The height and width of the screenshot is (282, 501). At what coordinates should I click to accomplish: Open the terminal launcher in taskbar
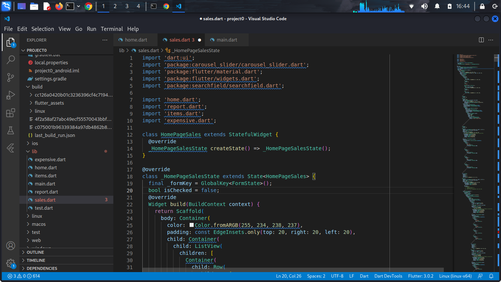coord(70,6)
